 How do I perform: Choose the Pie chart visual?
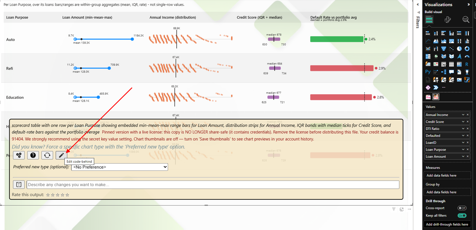tap(459, 49)
